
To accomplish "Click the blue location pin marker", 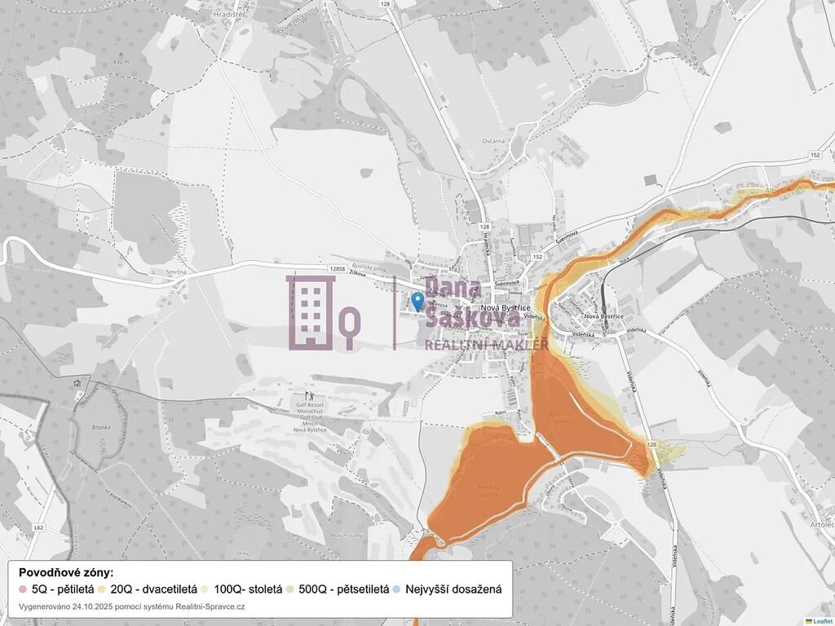I will 418,302.
